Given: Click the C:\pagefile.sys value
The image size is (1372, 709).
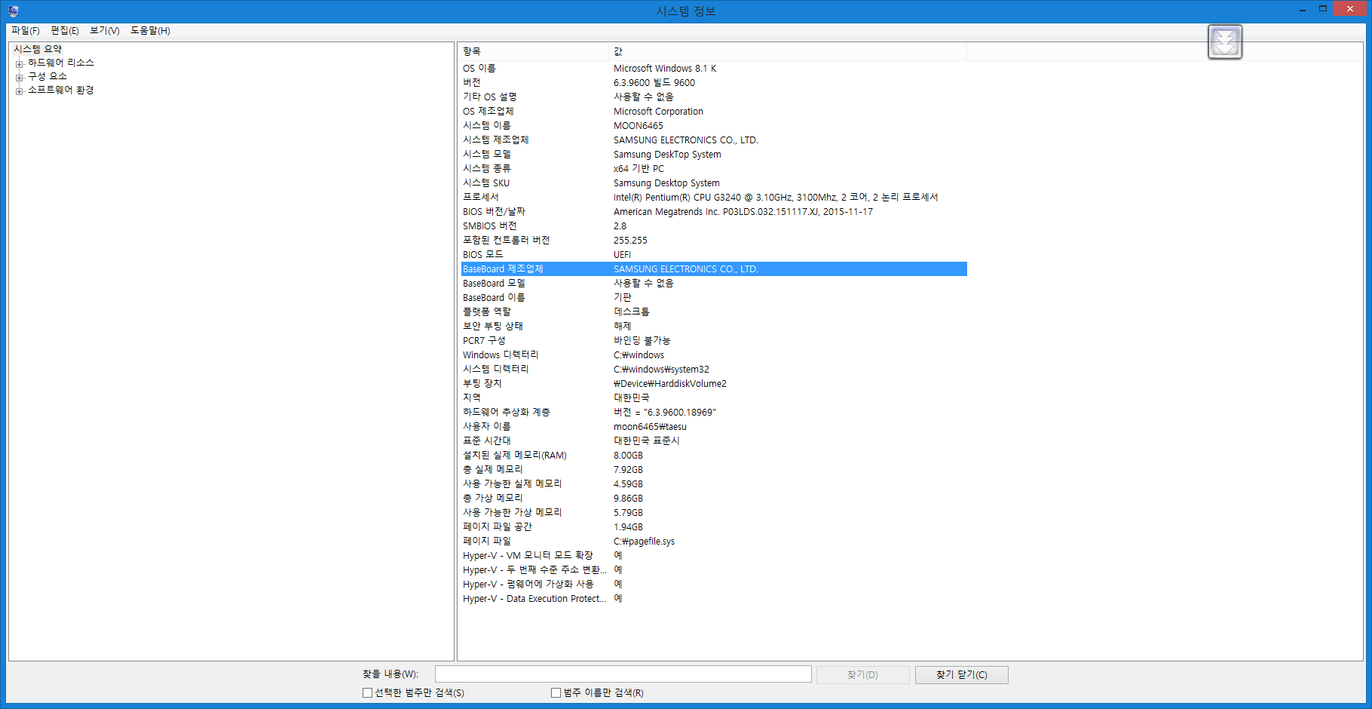Looking at the screenshot, I should pos(644,542).
